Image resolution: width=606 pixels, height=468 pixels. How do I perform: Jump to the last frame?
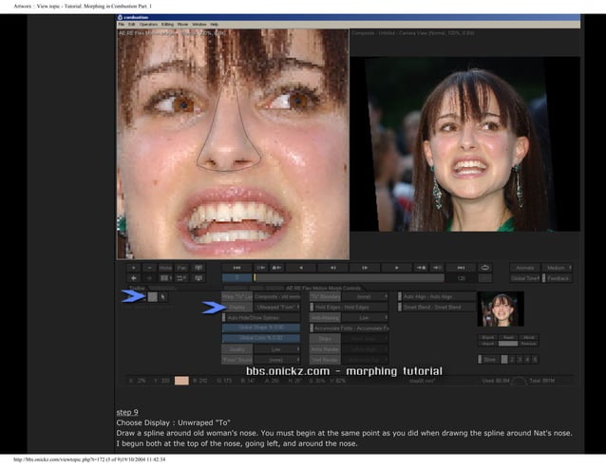462,268
